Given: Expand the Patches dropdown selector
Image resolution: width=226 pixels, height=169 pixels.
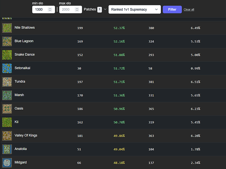Looking at the screenshot, I should [x=102, y=9].
